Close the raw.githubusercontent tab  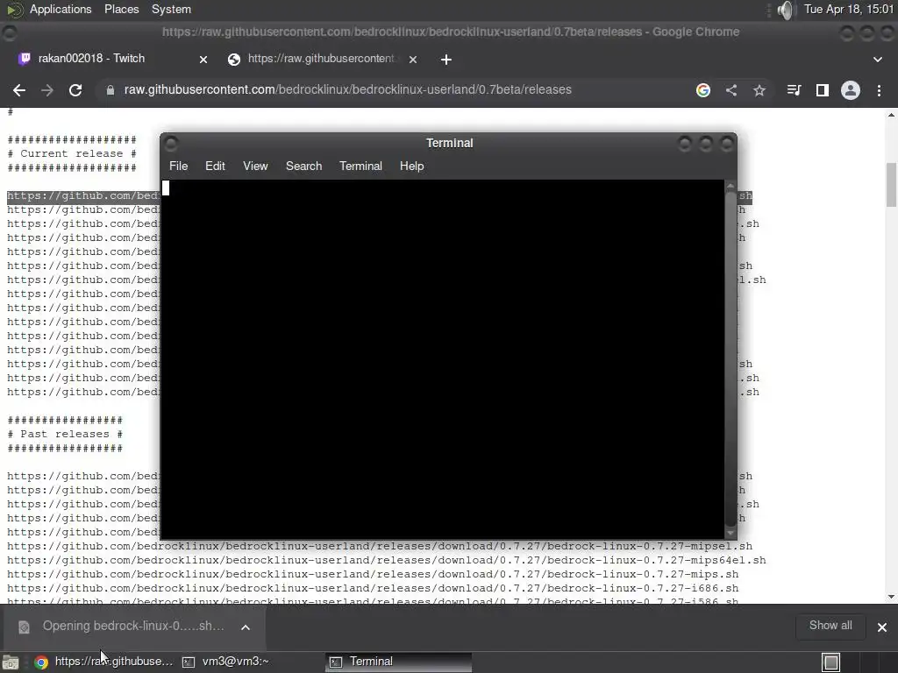(413, 59)
